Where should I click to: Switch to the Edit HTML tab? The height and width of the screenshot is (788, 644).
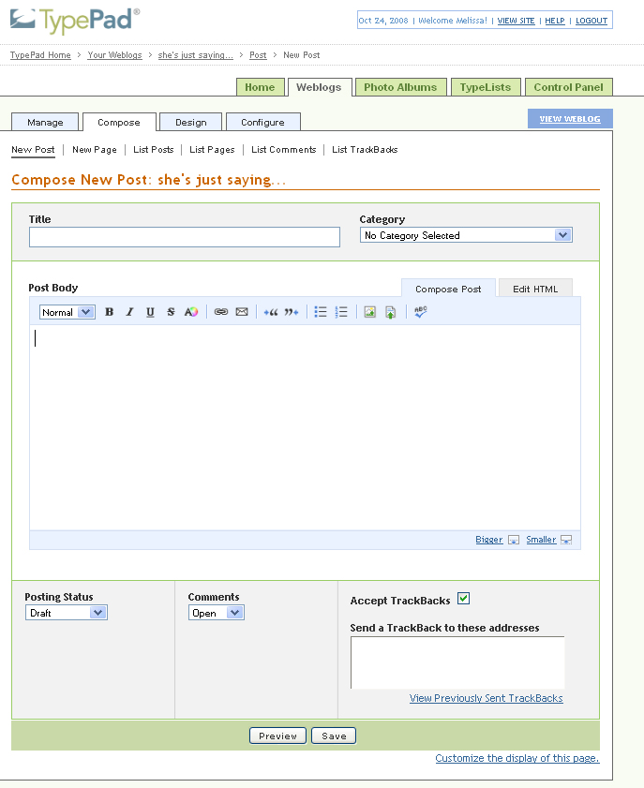coord(535,289)
